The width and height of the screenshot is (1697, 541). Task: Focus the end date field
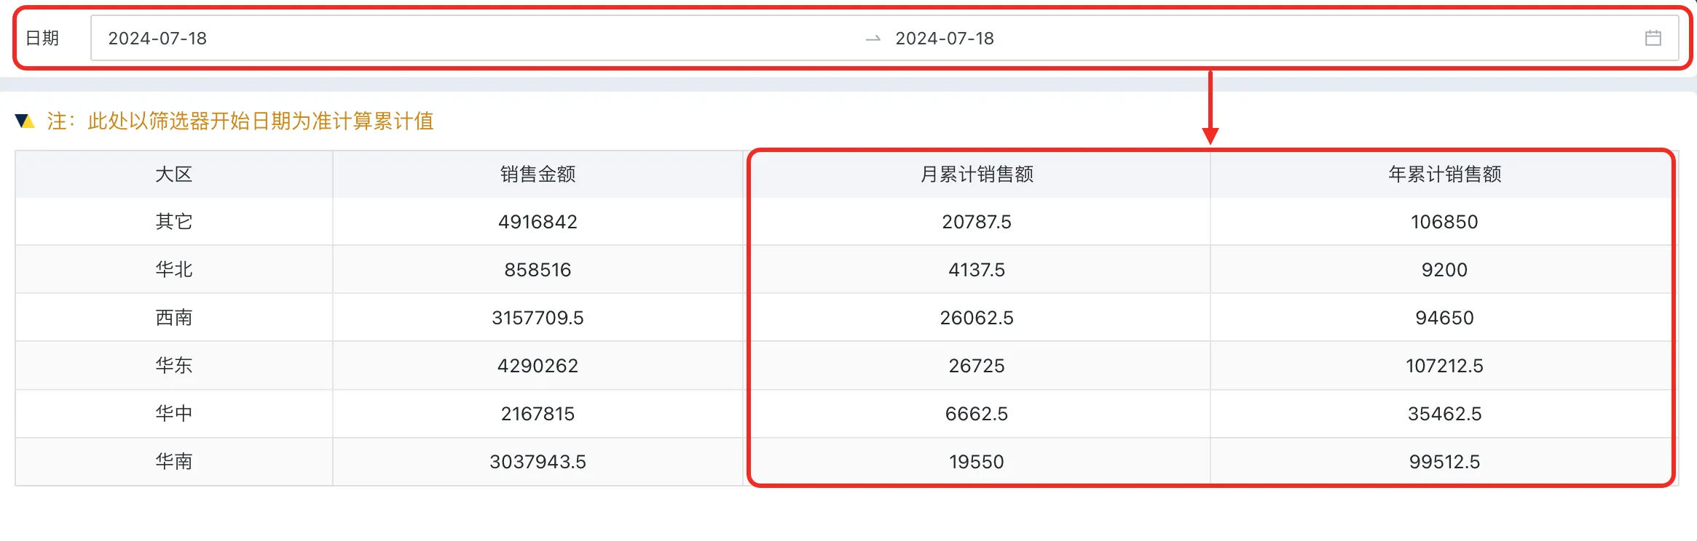coord(944,39)
